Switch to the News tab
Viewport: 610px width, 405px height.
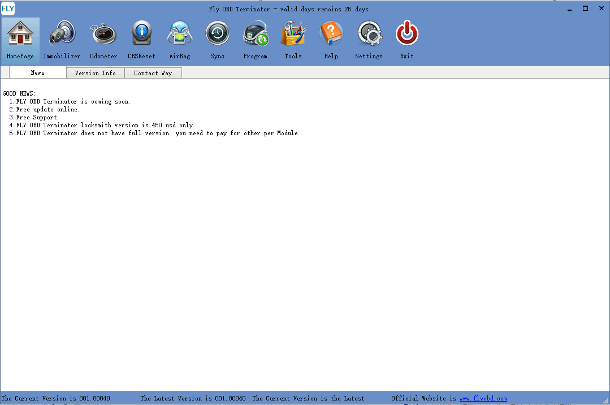tap(38, 73)
